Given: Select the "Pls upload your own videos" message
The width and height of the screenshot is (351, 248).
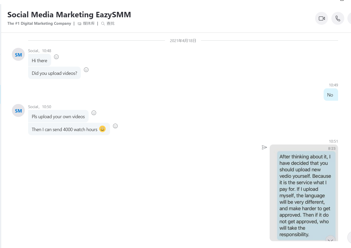Looking at the screenshot, I should pyautogui.click(x=58, y=117).
